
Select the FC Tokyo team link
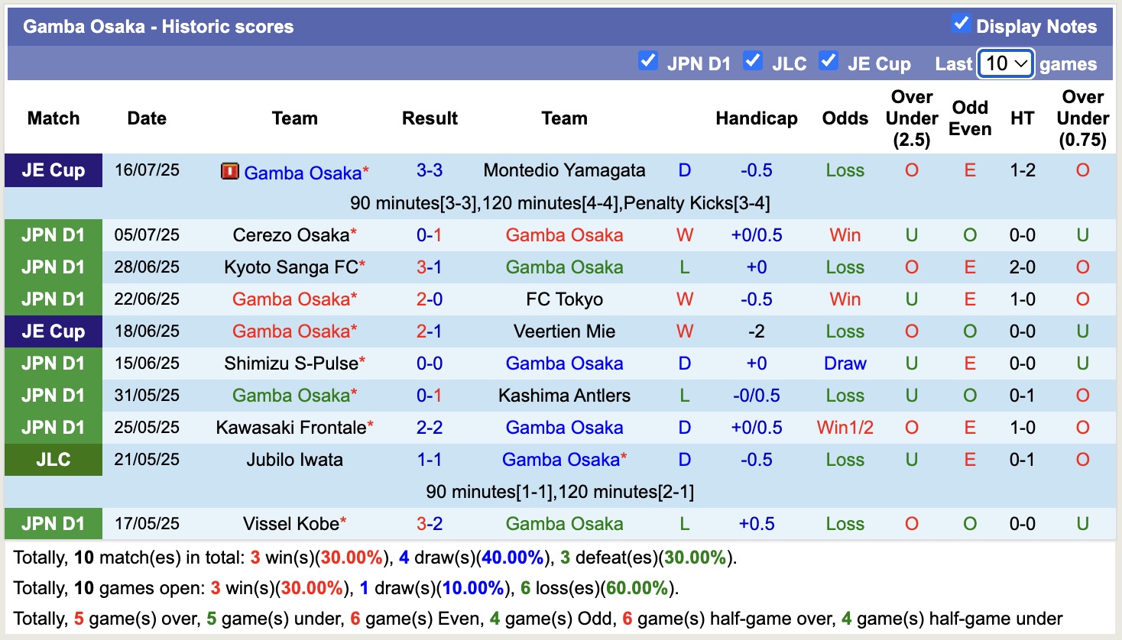(564, 299)
